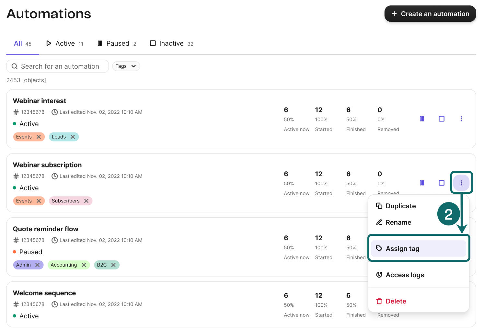Click Delete in the context menu
The image size is (484, 331).
tap(396, 301)
